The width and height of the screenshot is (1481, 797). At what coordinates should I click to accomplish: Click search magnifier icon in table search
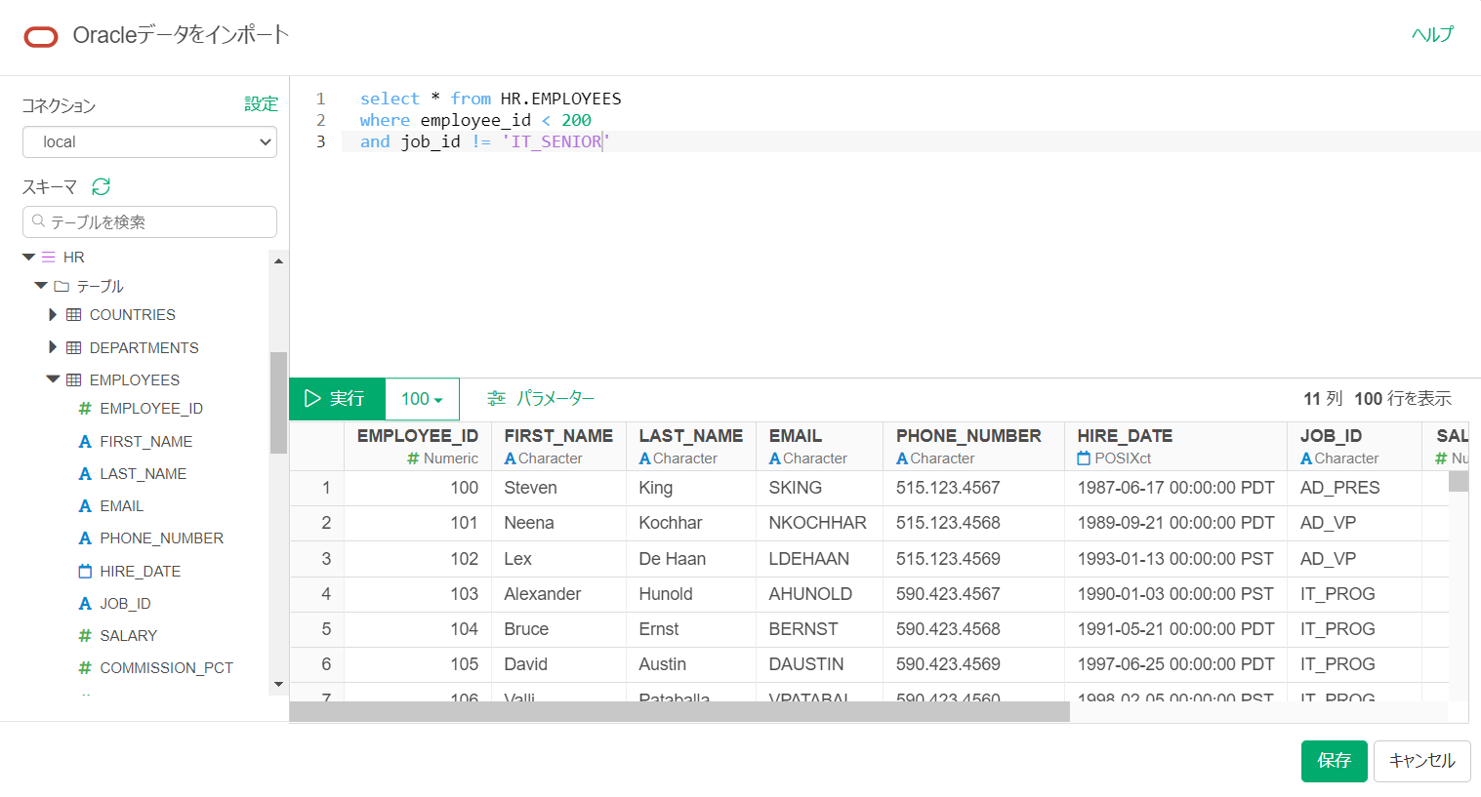click(39, 221)
